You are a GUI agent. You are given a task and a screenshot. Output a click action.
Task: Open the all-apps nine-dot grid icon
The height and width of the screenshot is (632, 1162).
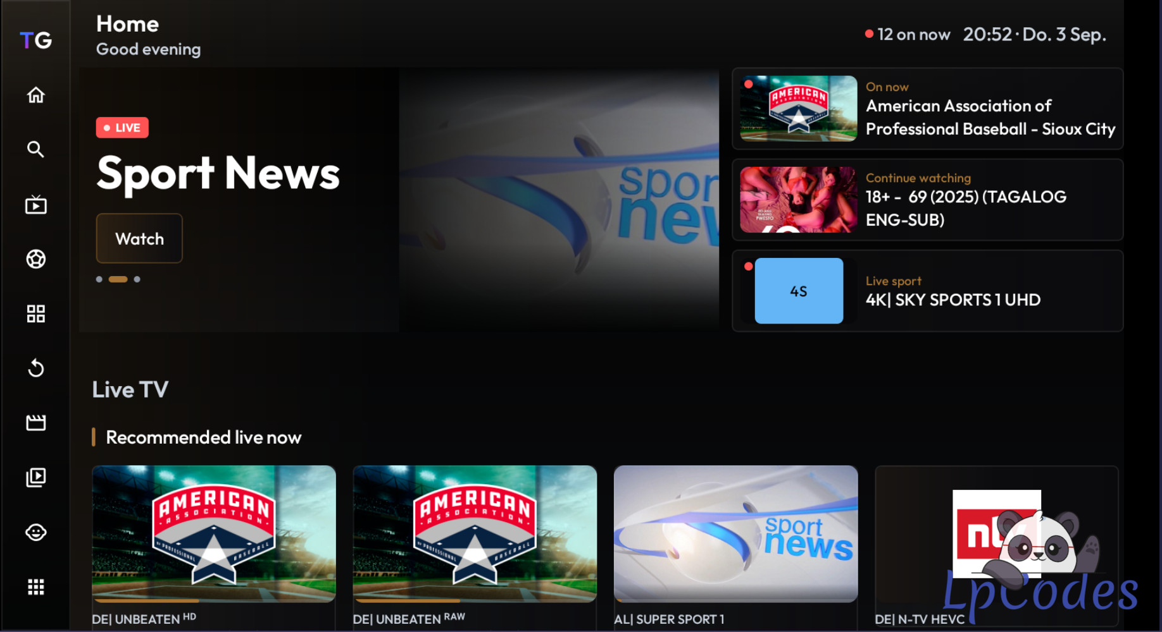tap(36, 587)
